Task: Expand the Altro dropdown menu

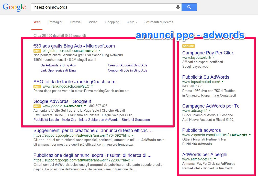Action: (132, 22)
